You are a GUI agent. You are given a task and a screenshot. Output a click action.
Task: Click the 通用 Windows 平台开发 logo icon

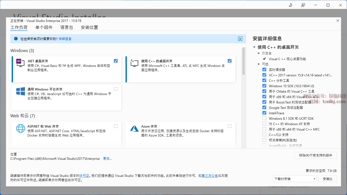pos(21,91)
